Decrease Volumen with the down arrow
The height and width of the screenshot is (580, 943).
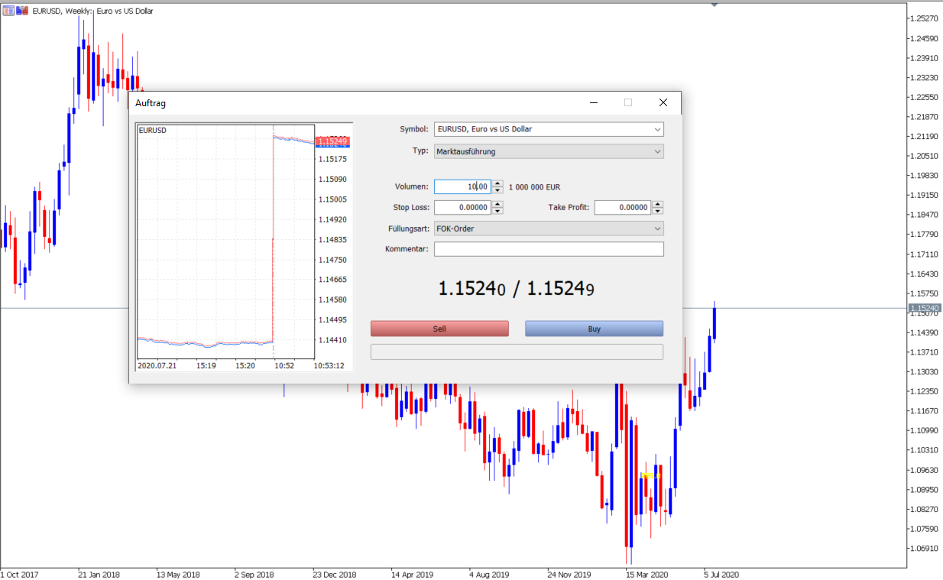coord(497,190)
